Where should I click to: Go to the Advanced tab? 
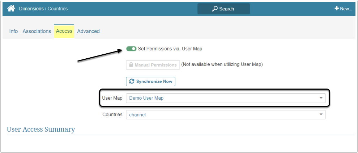pos(88,31)
